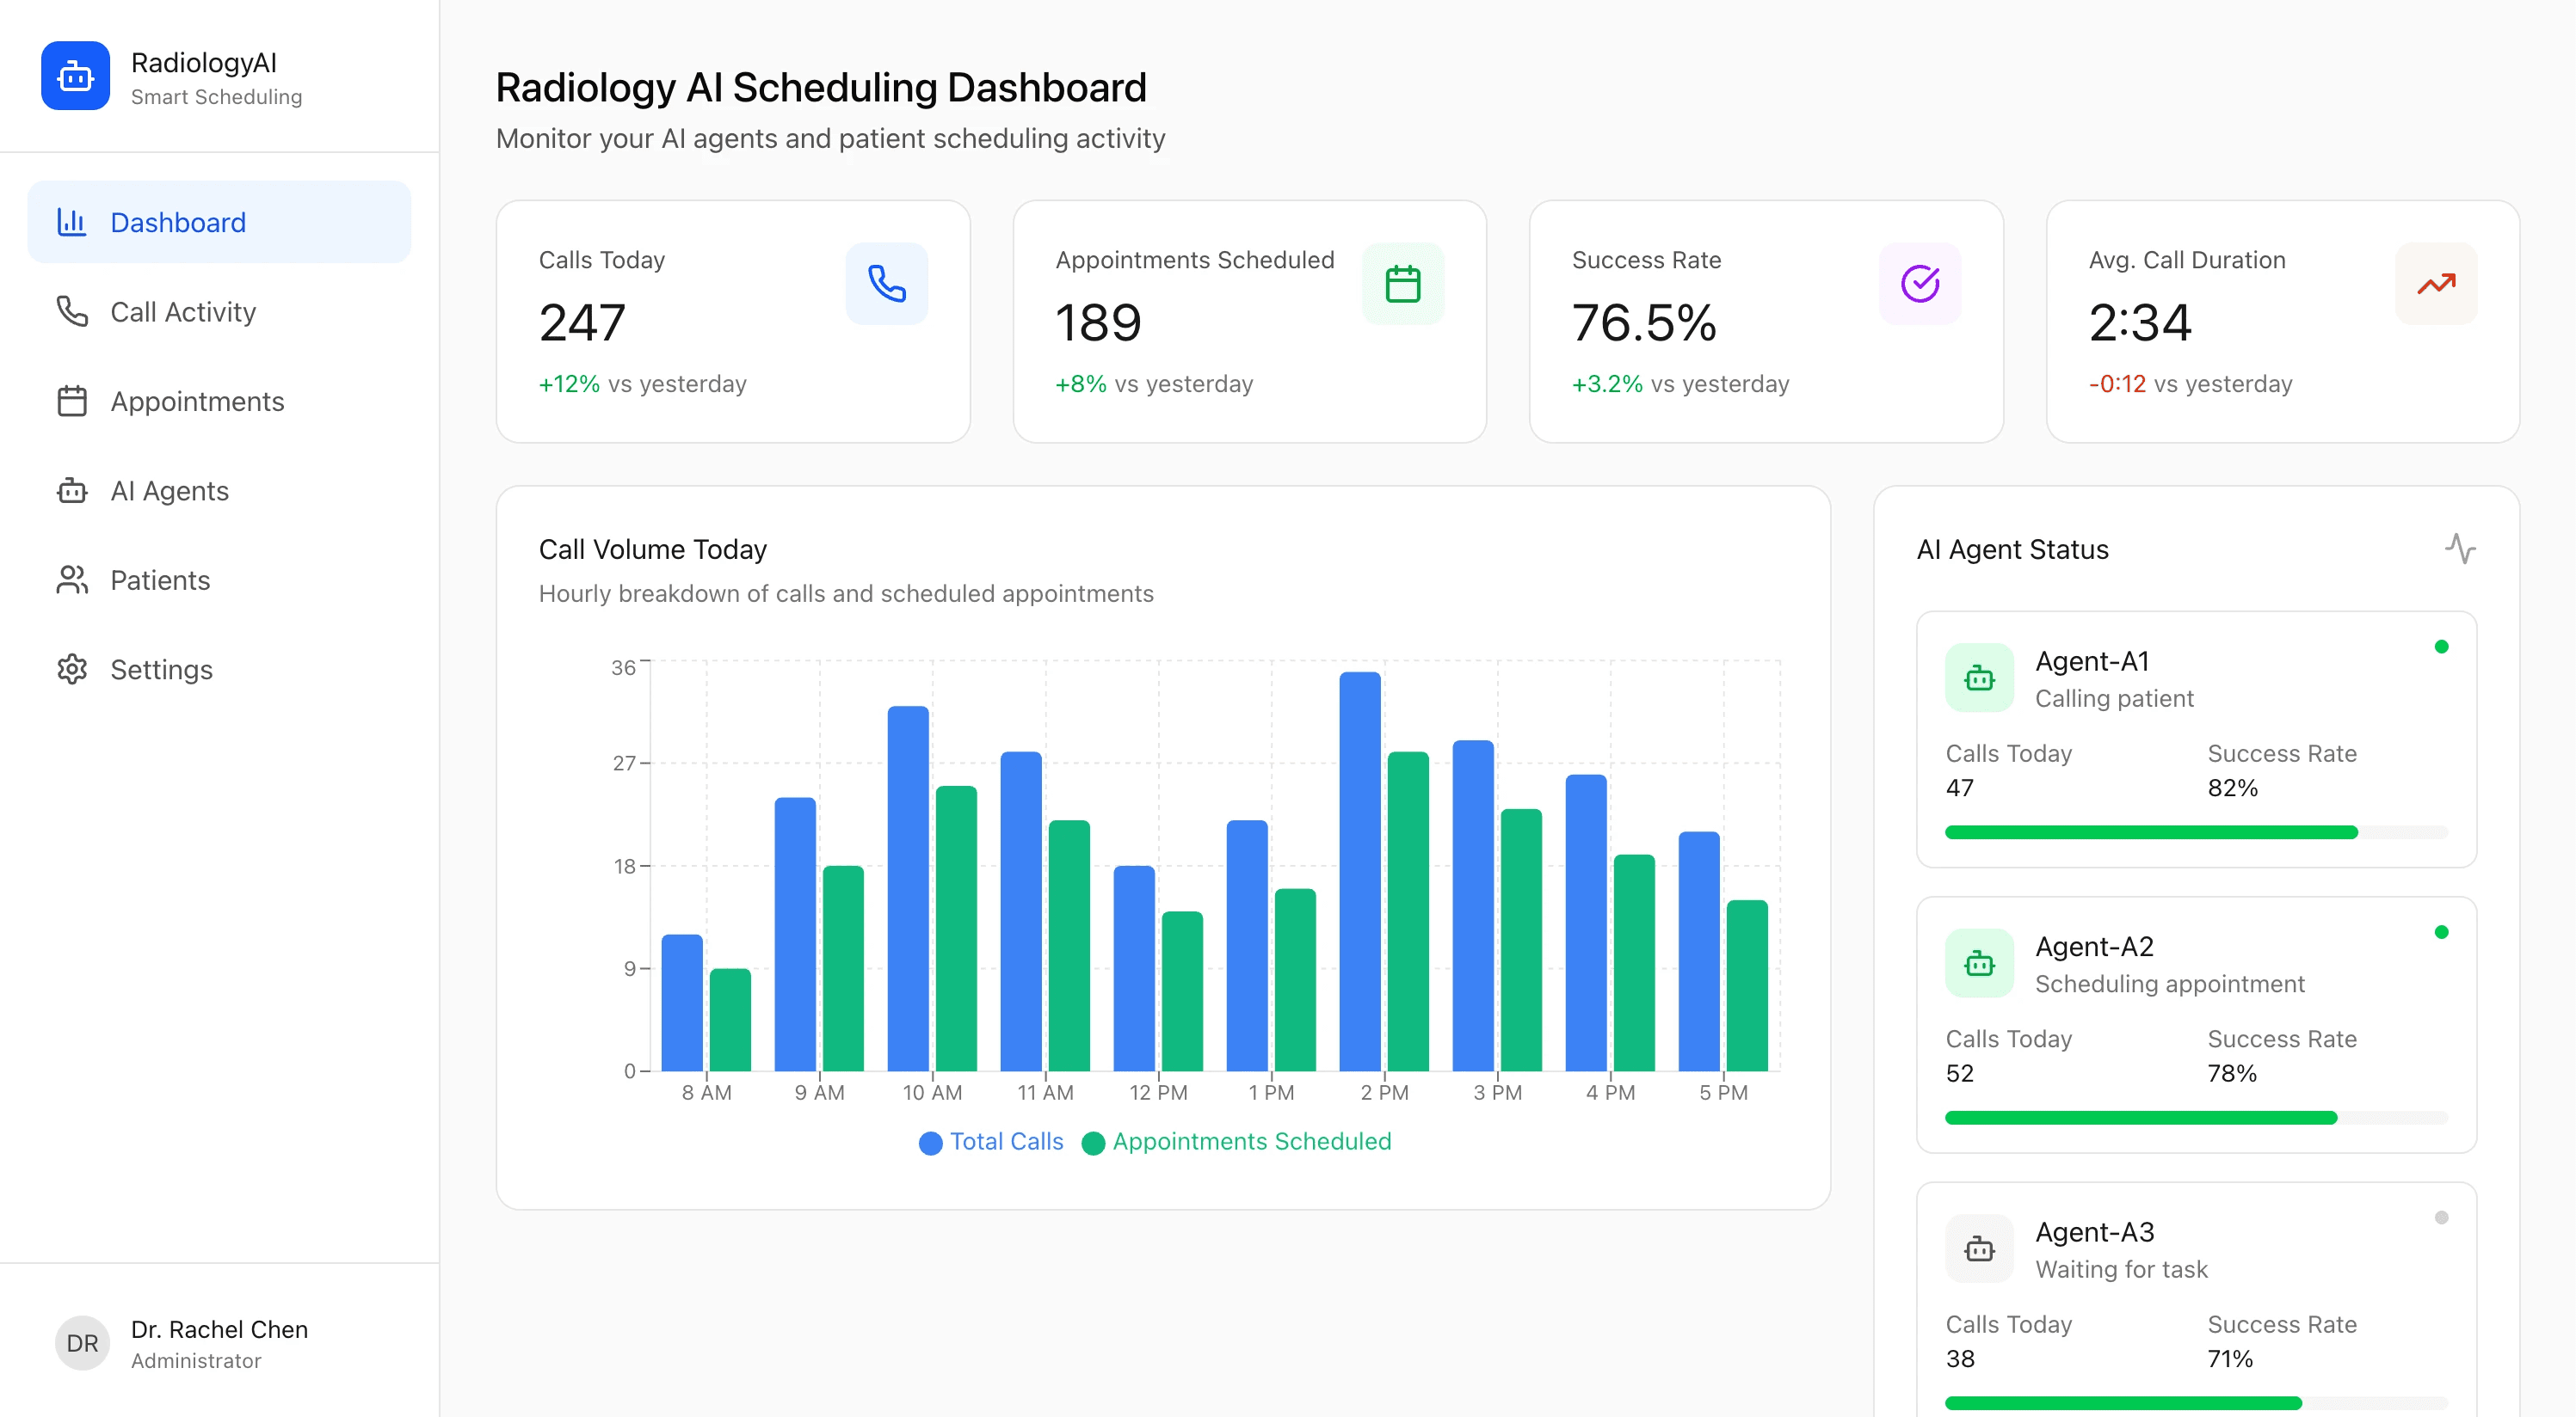Toggle the Appointments Scheduled legend entry
Viewport: 2576px width, 1417px height.
(1238, 1142)
